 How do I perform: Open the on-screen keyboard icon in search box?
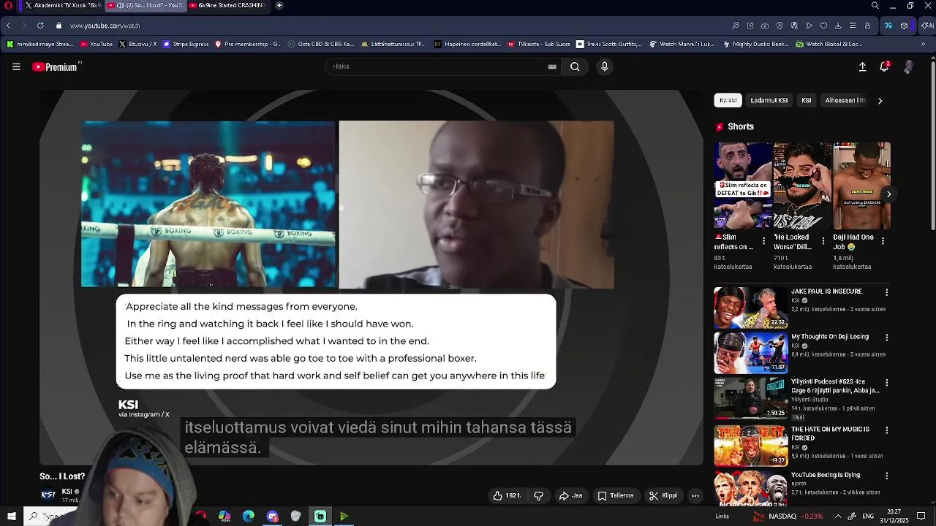552,66
